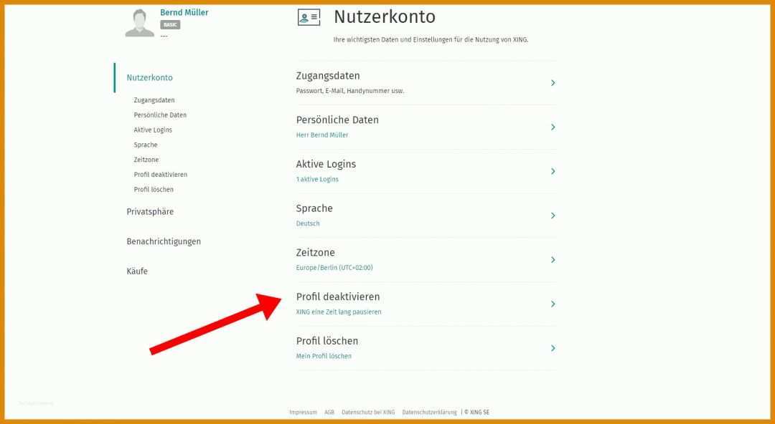
Task: Open the Profil deaktivieren section heading
Action: pos(338,297)
